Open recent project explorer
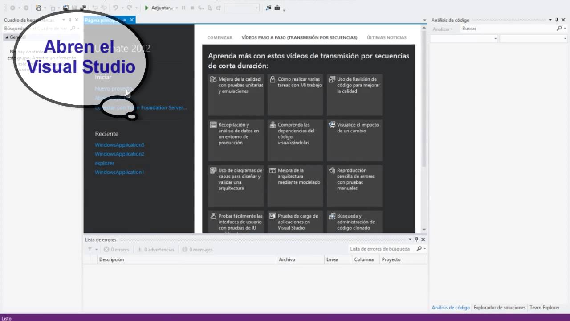The image size is (570, 321). 104,163
